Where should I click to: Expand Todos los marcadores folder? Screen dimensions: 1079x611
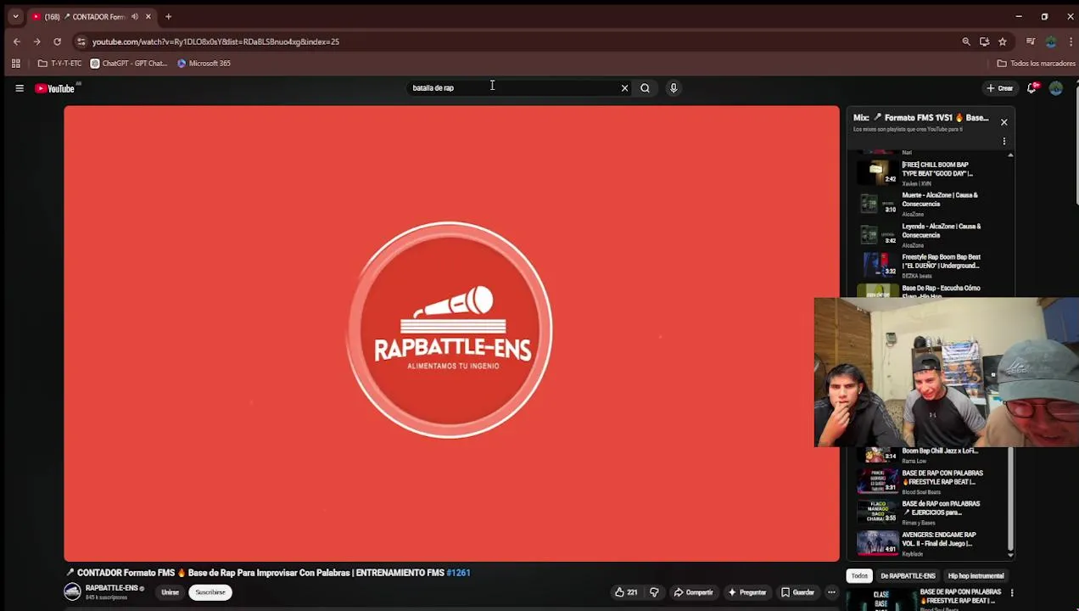tap(1036, 64)
